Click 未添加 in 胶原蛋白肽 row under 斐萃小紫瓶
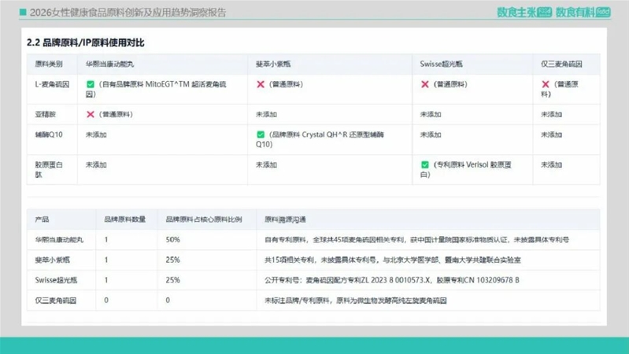 pos(266,164)
